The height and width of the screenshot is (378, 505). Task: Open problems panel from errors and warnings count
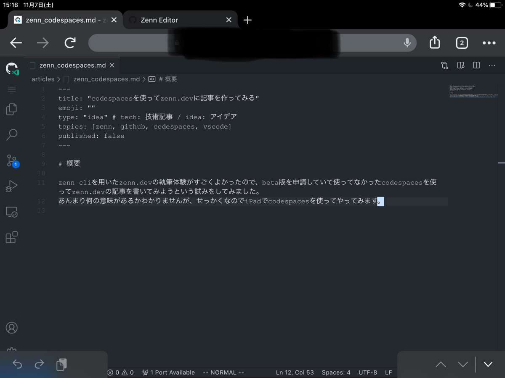tap(120, 373)
